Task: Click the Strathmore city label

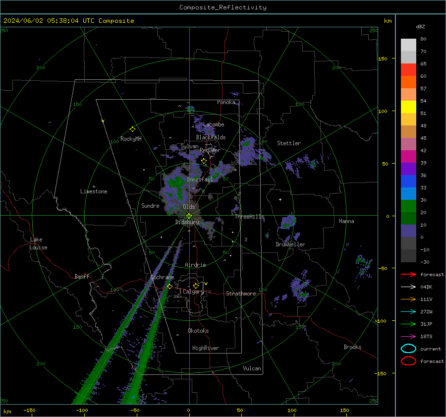Action: (x=241, y=294)
